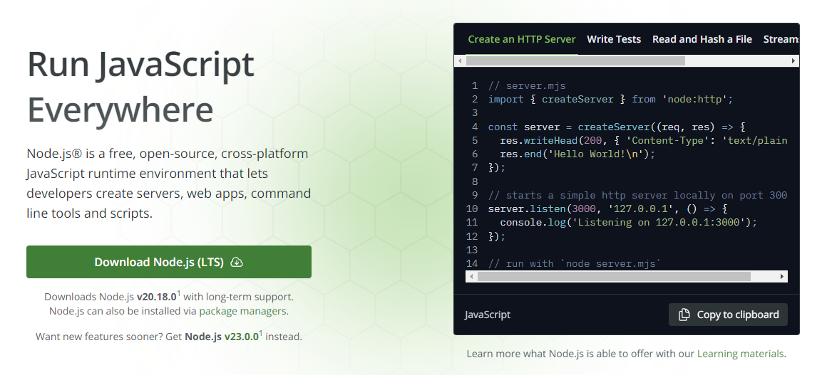This screenshot has height=375, width=822.
Task: Click the res.end('Hello World!\n') line
Action: click(577, 154)
